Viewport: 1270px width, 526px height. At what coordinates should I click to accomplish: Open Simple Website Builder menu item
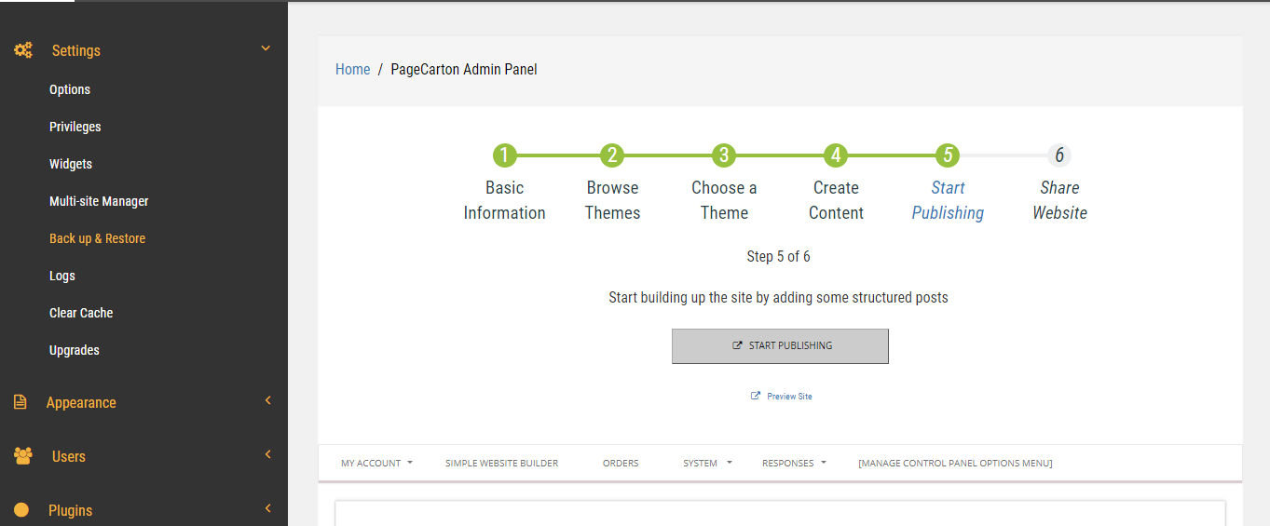[501, 463]
